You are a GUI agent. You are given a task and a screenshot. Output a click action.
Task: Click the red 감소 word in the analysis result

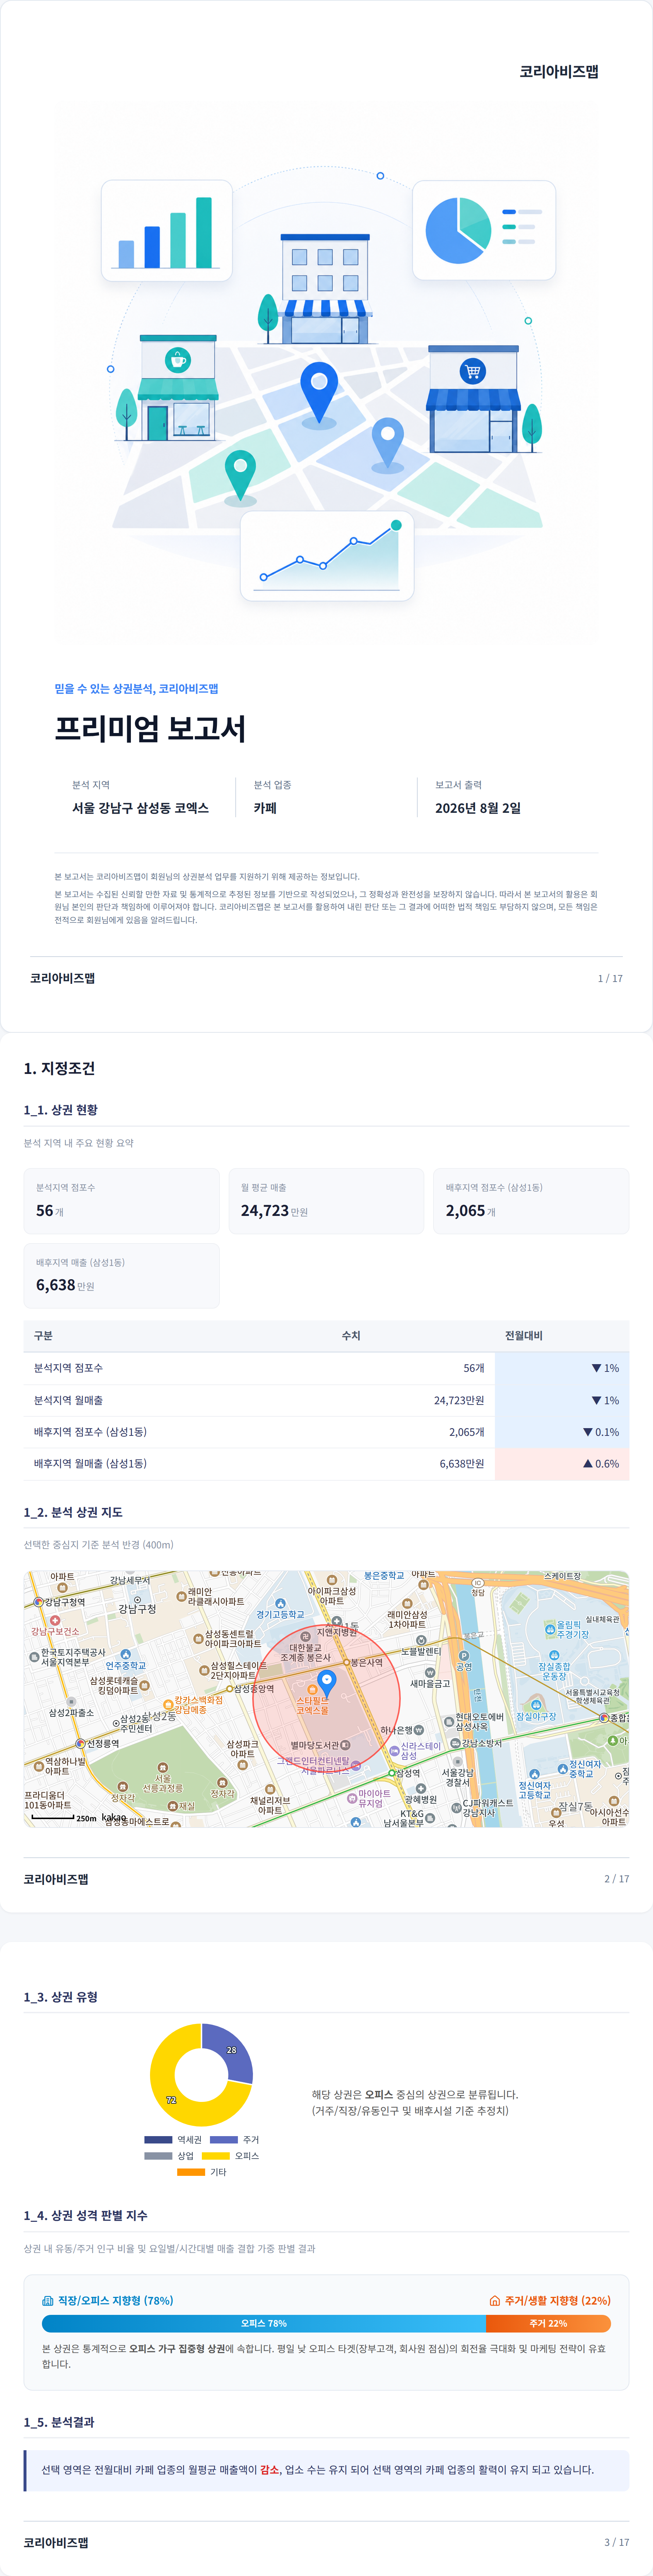pos(270,2470)
